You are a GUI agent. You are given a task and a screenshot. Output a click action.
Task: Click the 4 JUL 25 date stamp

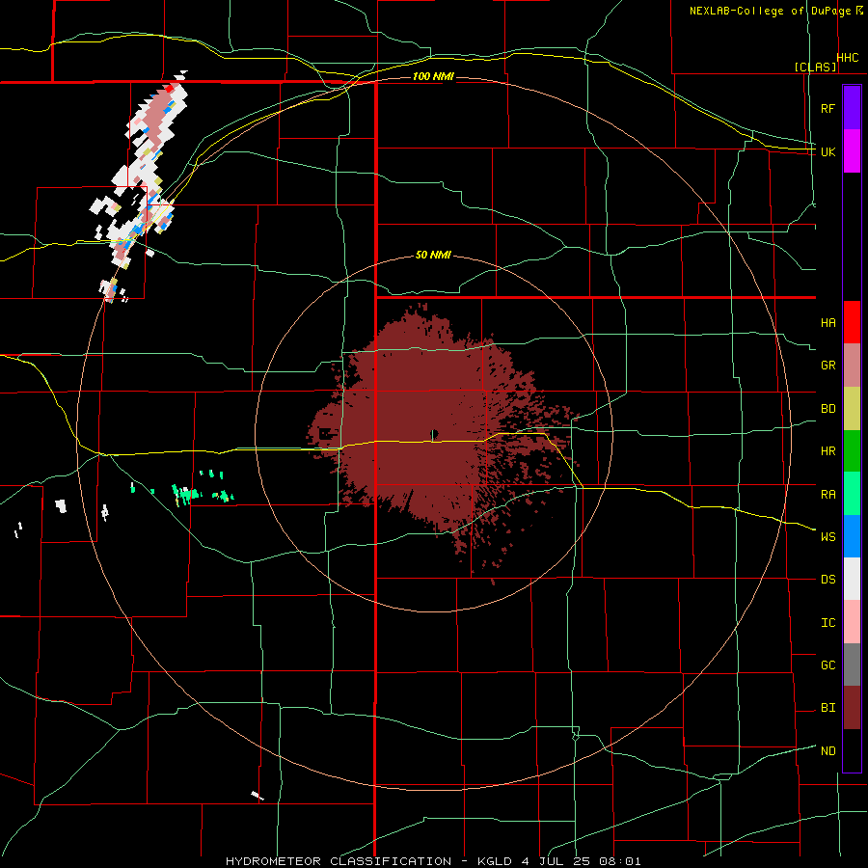[554, 861]
